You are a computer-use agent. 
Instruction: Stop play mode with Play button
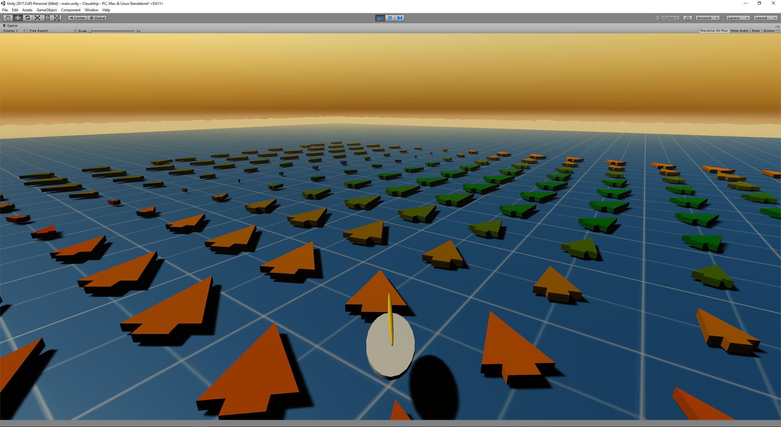pyautogui.click(x=380, y=18)
